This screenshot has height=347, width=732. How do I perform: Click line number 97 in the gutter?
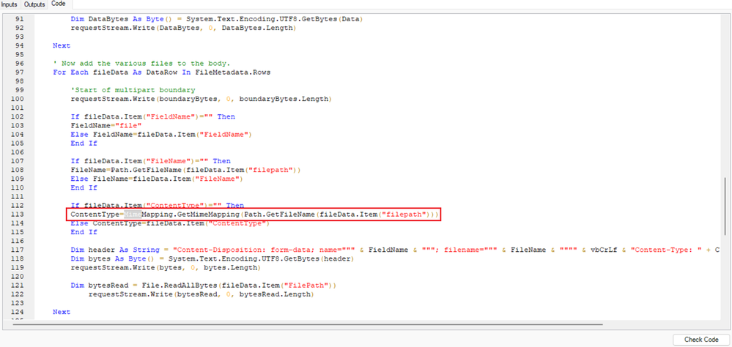tap(21, 72)
